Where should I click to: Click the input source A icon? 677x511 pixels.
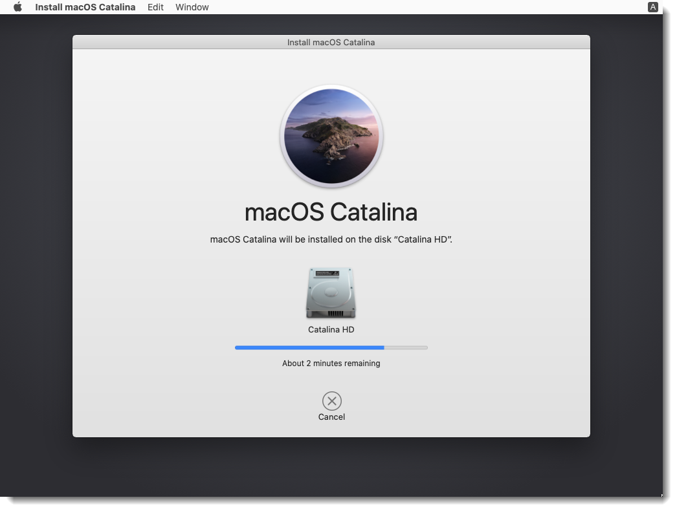pos(652,7)
